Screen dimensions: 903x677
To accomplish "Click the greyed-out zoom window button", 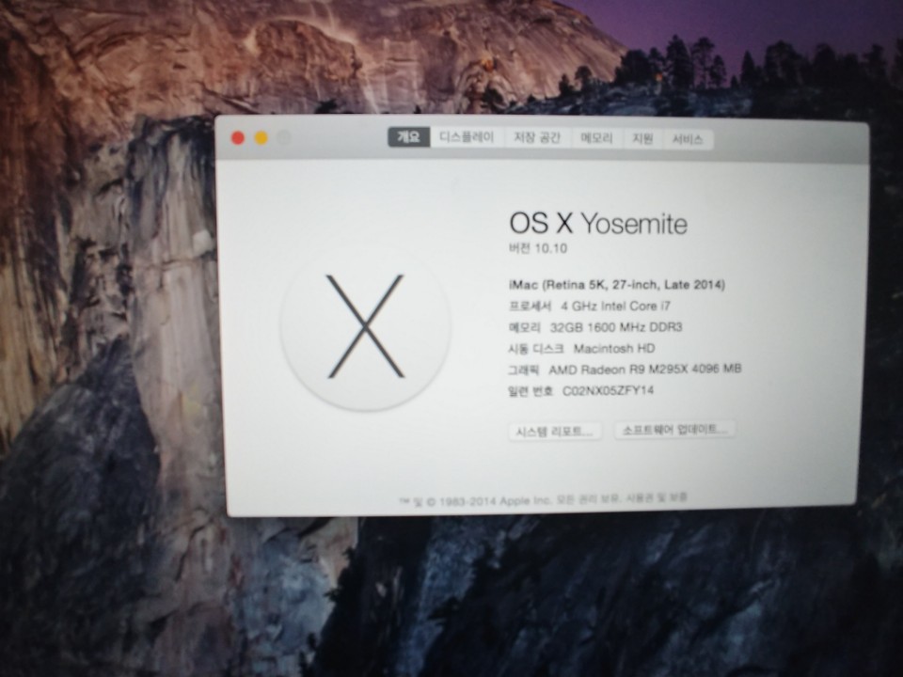I will (284, 138).
